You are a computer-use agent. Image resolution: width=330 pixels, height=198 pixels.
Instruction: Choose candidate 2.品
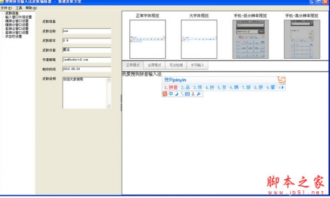tap(185, 87)
